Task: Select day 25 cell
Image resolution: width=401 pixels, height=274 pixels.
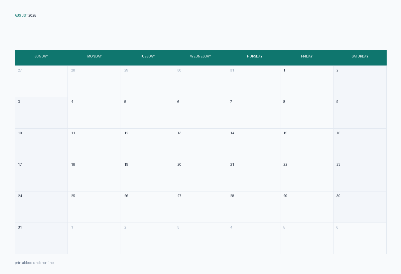Action: (x=95, y=207)
